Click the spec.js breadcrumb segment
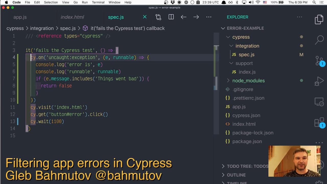The width and height of the screenshot is (327, 184). (x=68, y=28)
